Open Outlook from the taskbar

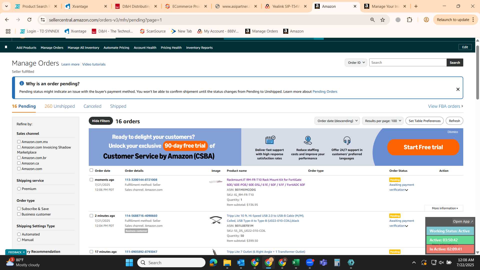tap(241, 262)
